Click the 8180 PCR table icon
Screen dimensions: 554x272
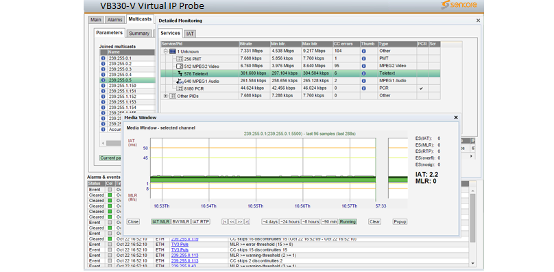tap(180, 88)
